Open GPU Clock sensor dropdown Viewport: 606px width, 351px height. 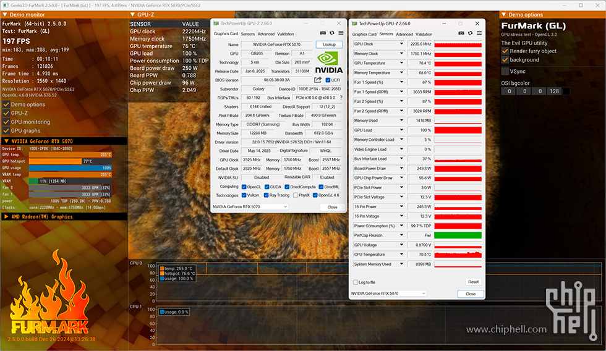pos(401,44)
